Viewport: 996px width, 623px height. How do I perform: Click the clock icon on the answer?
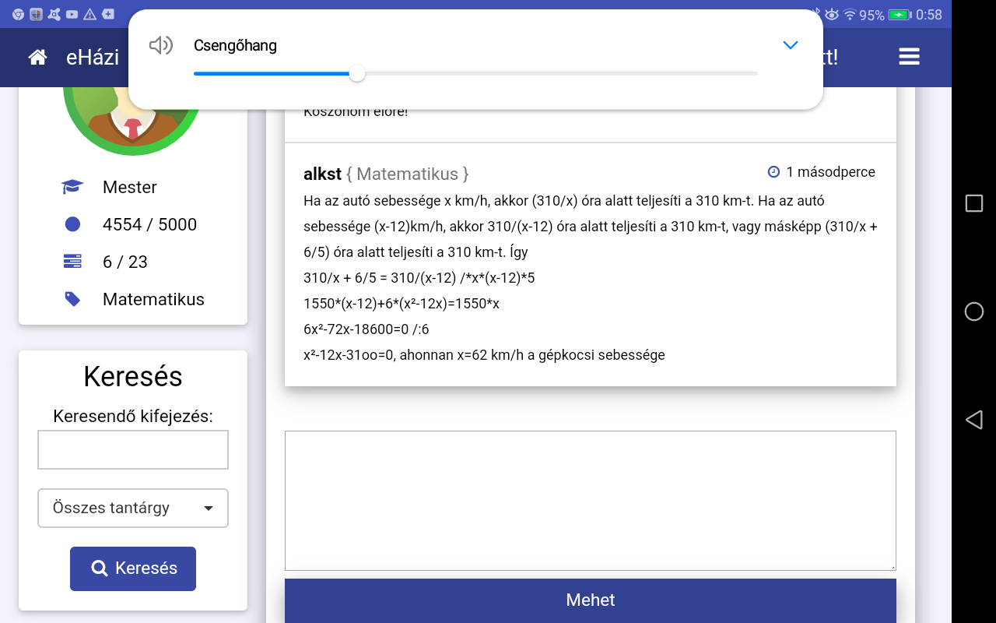773,172
